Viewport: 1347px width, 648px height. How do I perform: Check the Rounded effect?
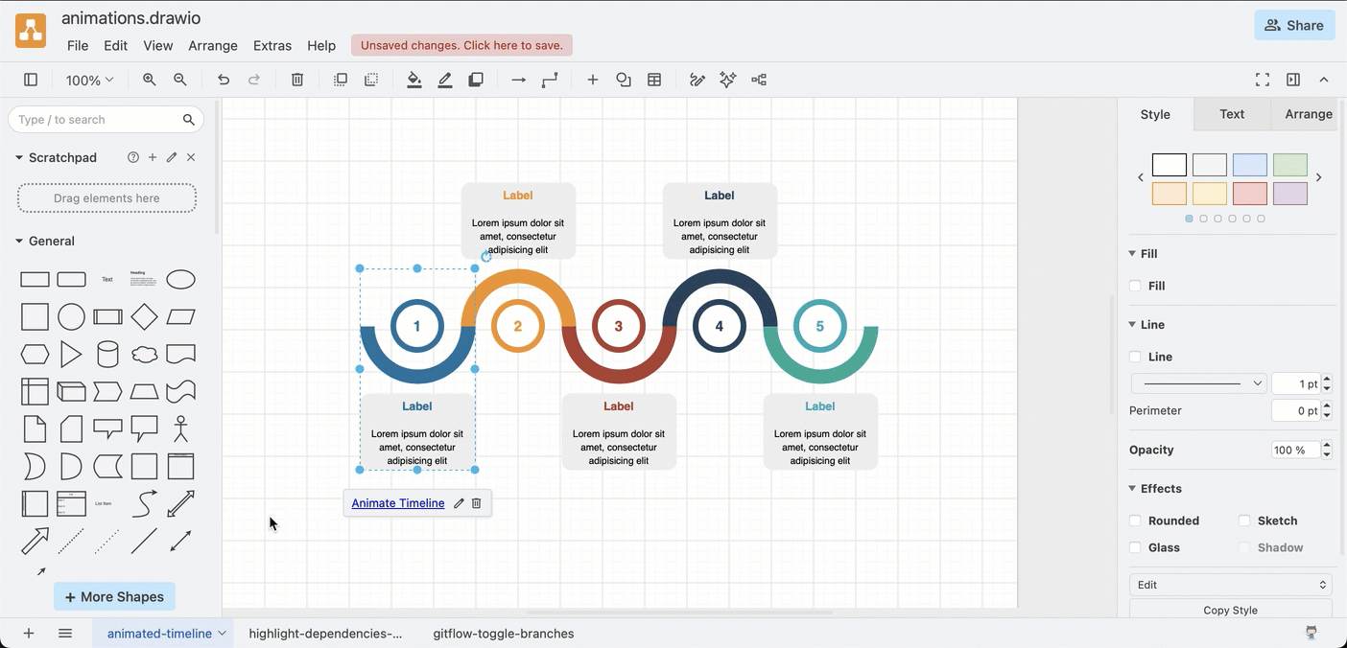pyautogui.click(x=1135, y=521)
